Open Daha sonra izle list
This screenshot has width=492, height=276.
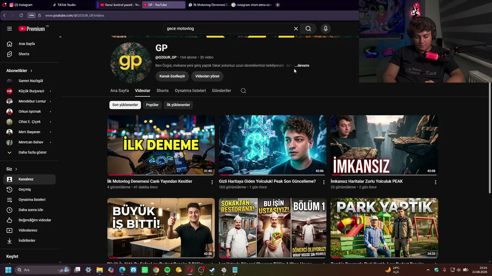point(31,210)
